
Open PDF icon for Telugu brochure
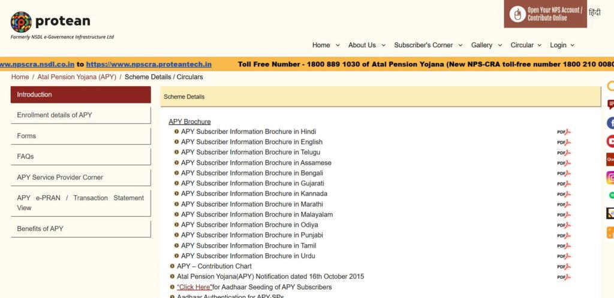pos(564,153)
